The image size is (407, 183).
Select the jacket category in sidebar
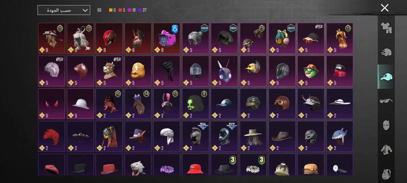(x=386, y=150)
